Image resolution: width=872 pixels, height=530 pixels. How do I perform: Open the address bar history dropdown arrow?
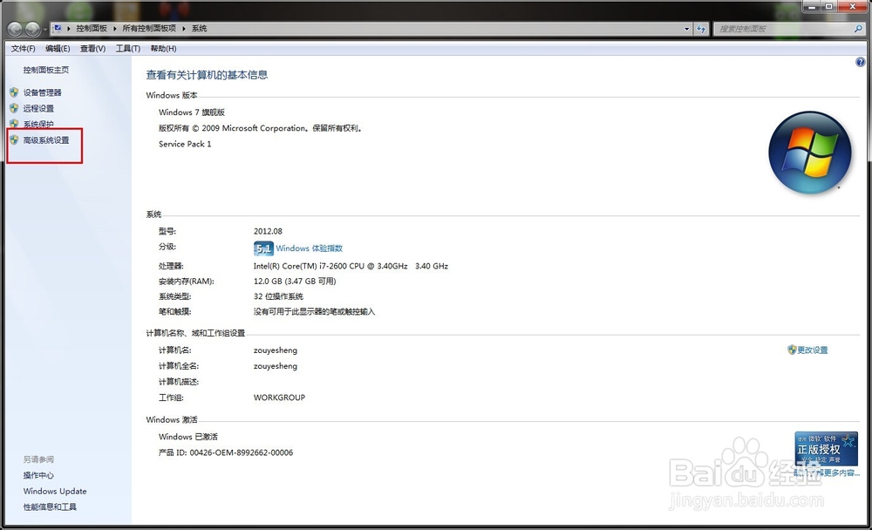pos(687,29)
